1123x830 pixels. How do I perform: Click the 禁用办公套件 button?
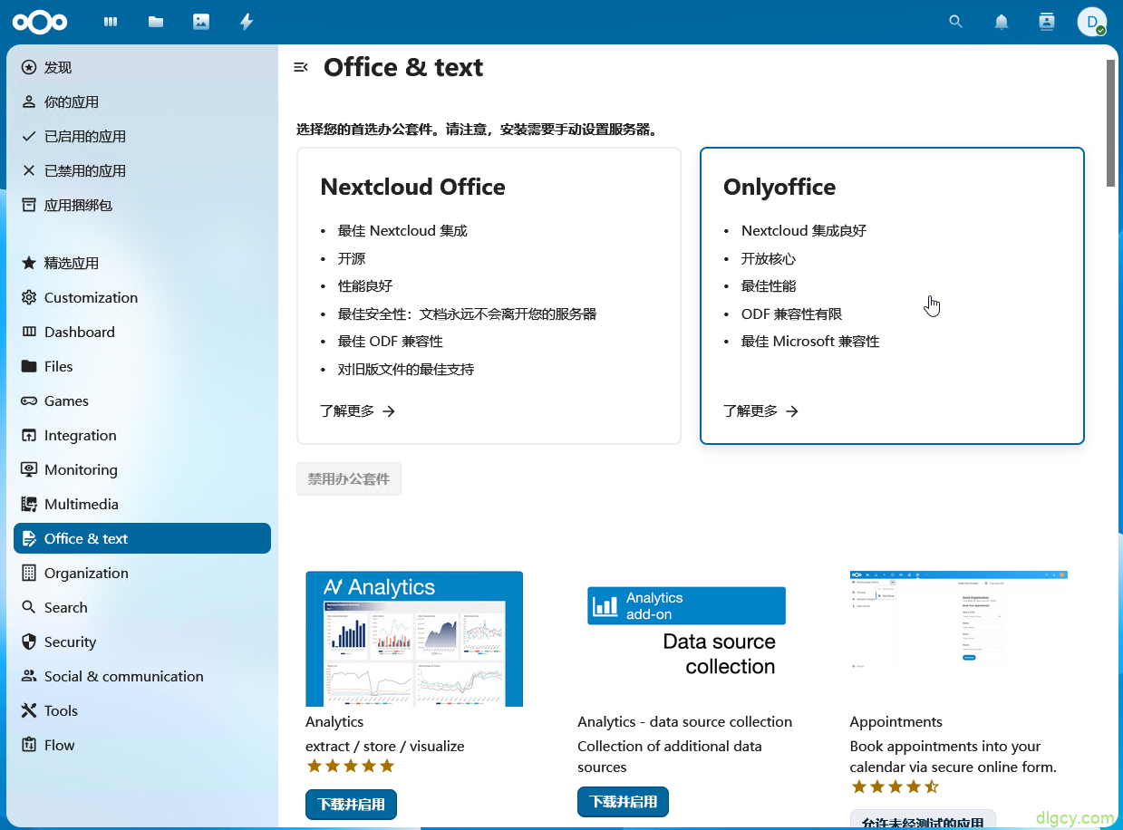(349, 478)
